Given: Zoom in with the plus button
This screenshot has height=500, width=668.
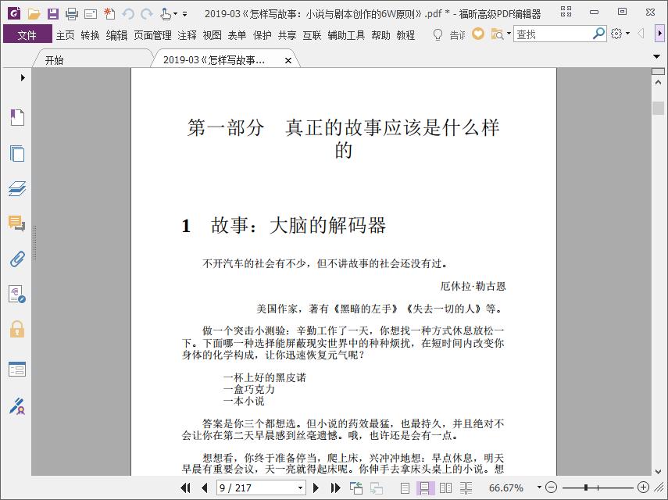Looking at the screenshot, I should 643,487.
